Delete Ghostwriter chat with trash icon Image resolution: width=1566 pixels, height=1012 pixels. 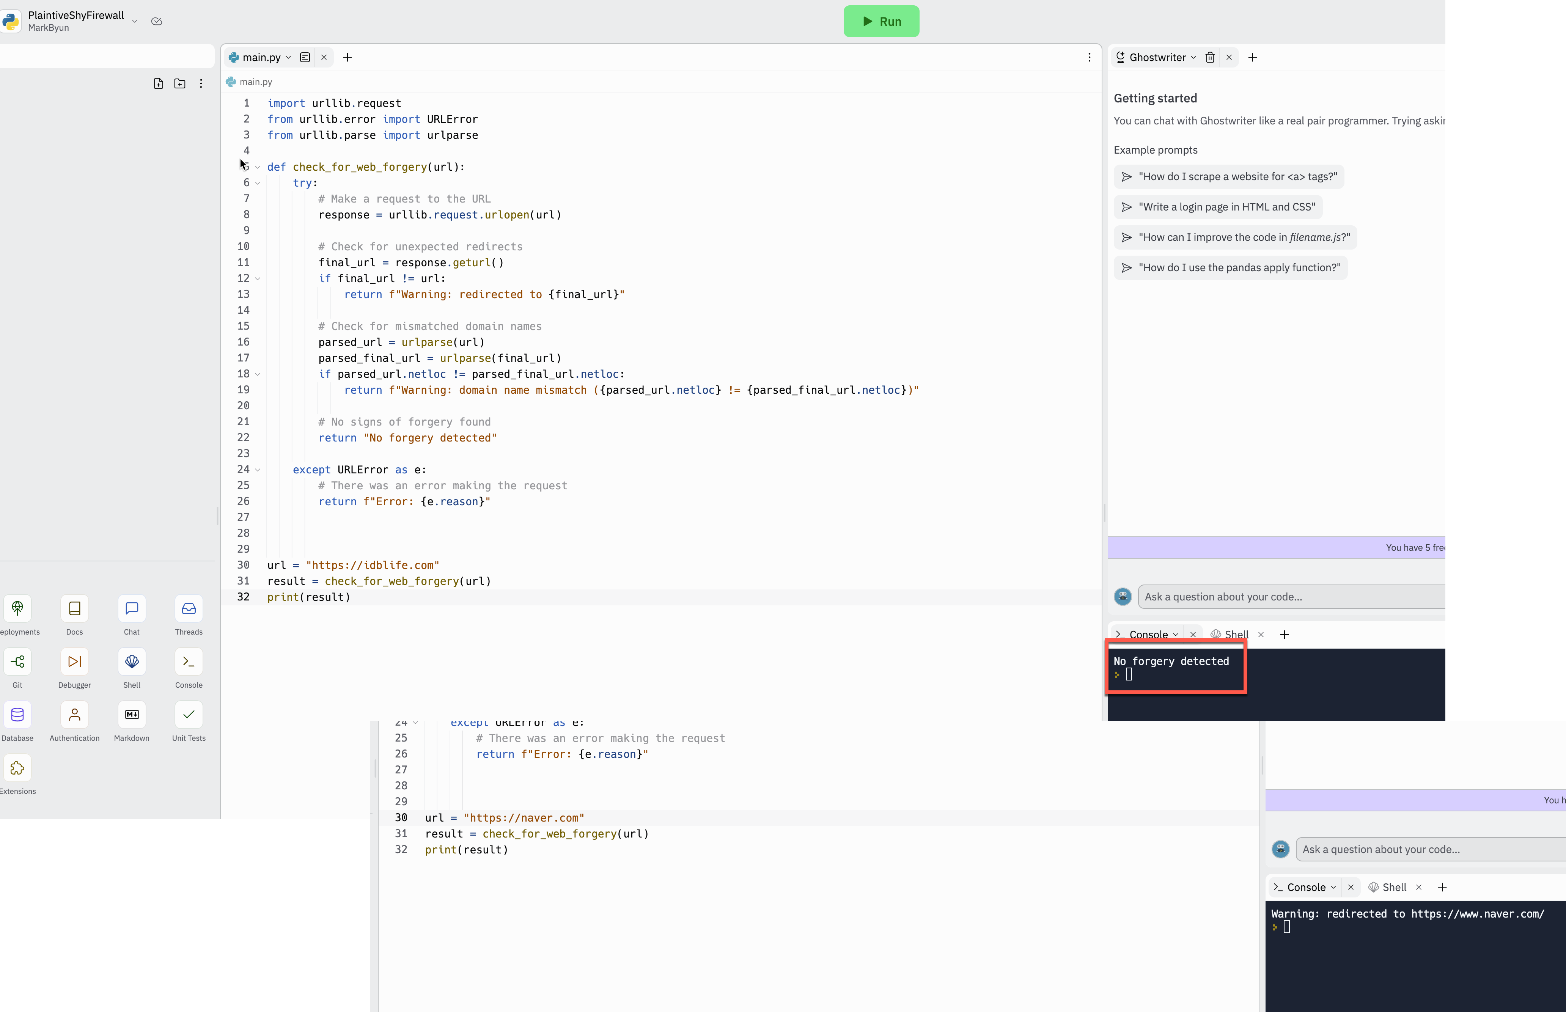[x=1210, y=57]
